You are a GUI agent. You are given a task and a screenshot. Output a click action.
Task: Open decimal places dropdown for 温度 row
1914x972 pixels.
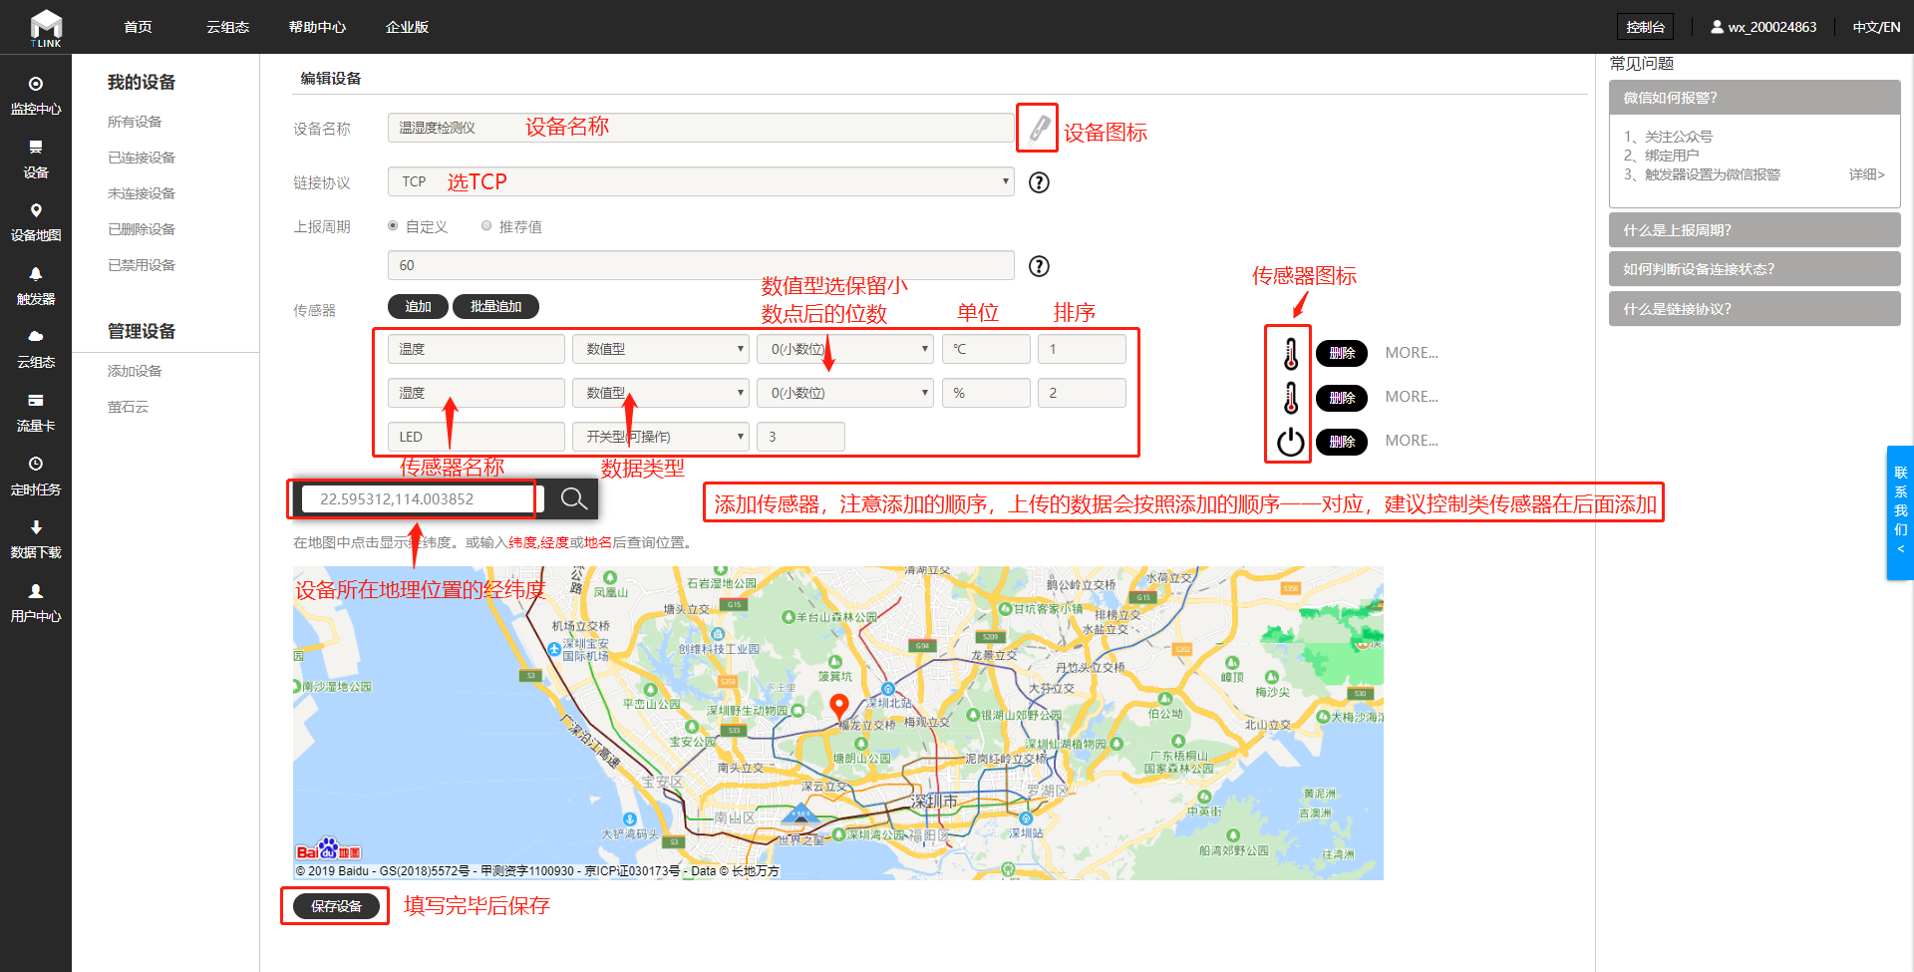845,349
